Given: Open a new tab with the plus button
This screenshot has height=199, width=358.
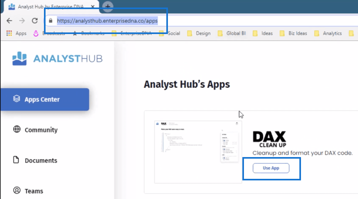Looking at the screenshot, I should pos(108,7).
